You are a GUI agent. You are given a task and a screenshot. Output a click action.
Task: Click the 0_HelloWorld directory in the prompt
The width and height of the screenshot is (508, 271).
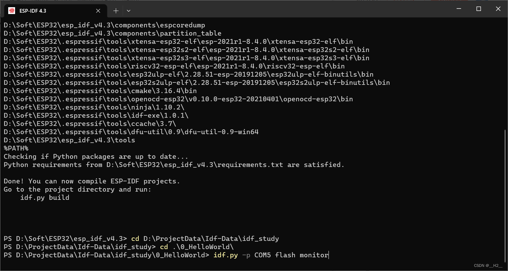[x=178, y=255]
